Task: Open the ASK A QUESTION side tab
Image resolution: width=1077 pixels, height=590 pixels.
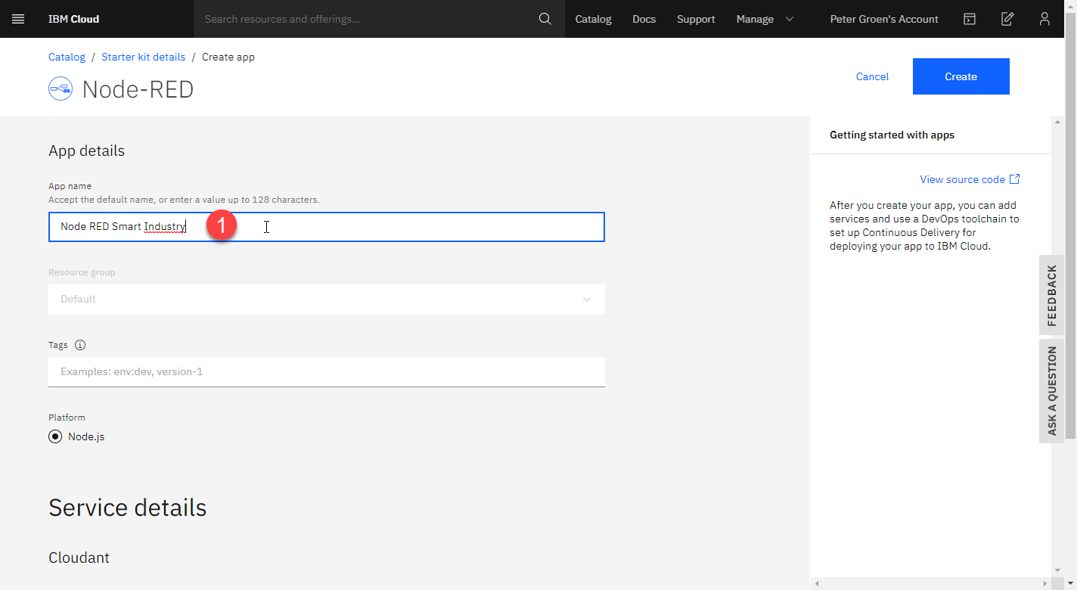Action: [1051, 390]
